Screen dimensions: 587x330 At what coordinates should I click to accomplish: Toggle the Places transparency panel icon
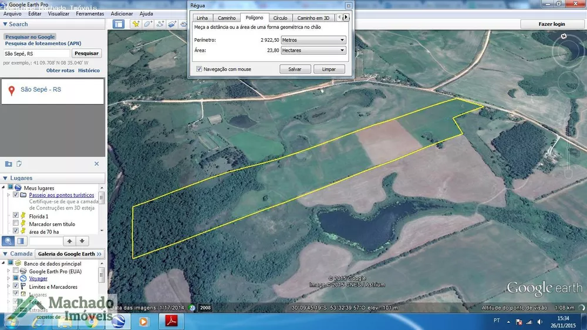(x=21, y=241)
